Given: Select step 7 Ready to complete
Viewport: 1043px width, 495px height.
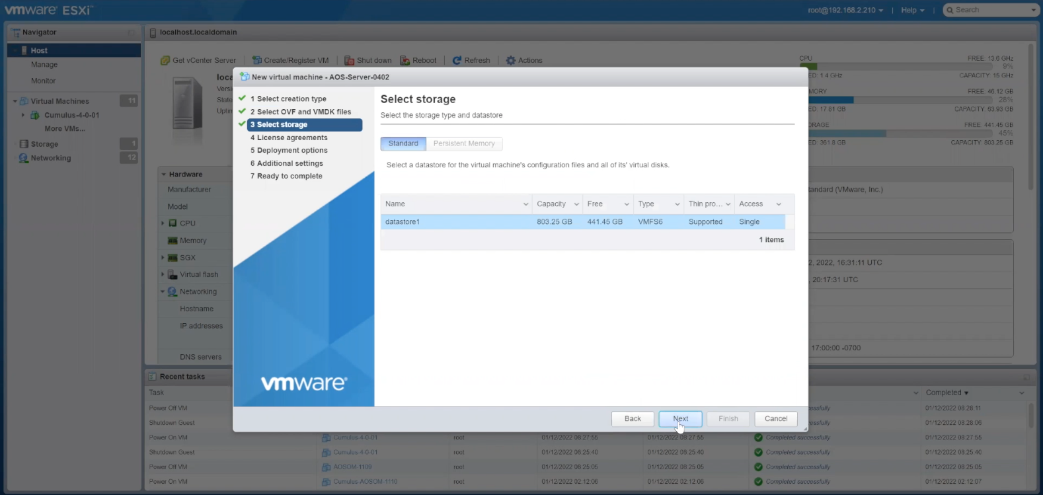Looking at the screenshot, I should pyautogui.click(x=286, y=176).
